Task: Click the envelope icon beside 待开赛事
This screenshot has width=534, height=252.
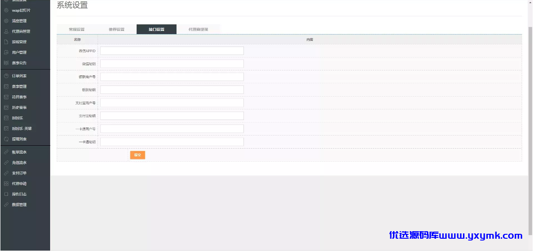Action: coord(6,97)
